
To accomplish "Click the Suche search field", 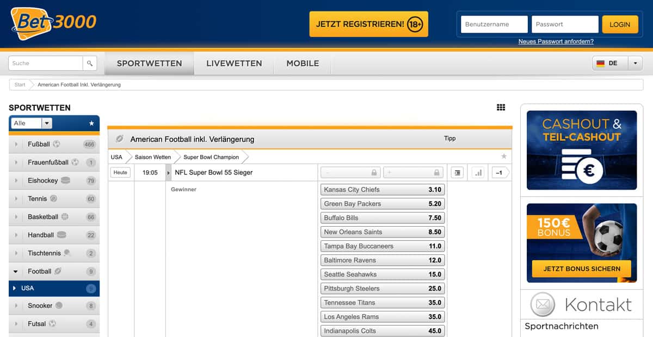I will [46, 63].
